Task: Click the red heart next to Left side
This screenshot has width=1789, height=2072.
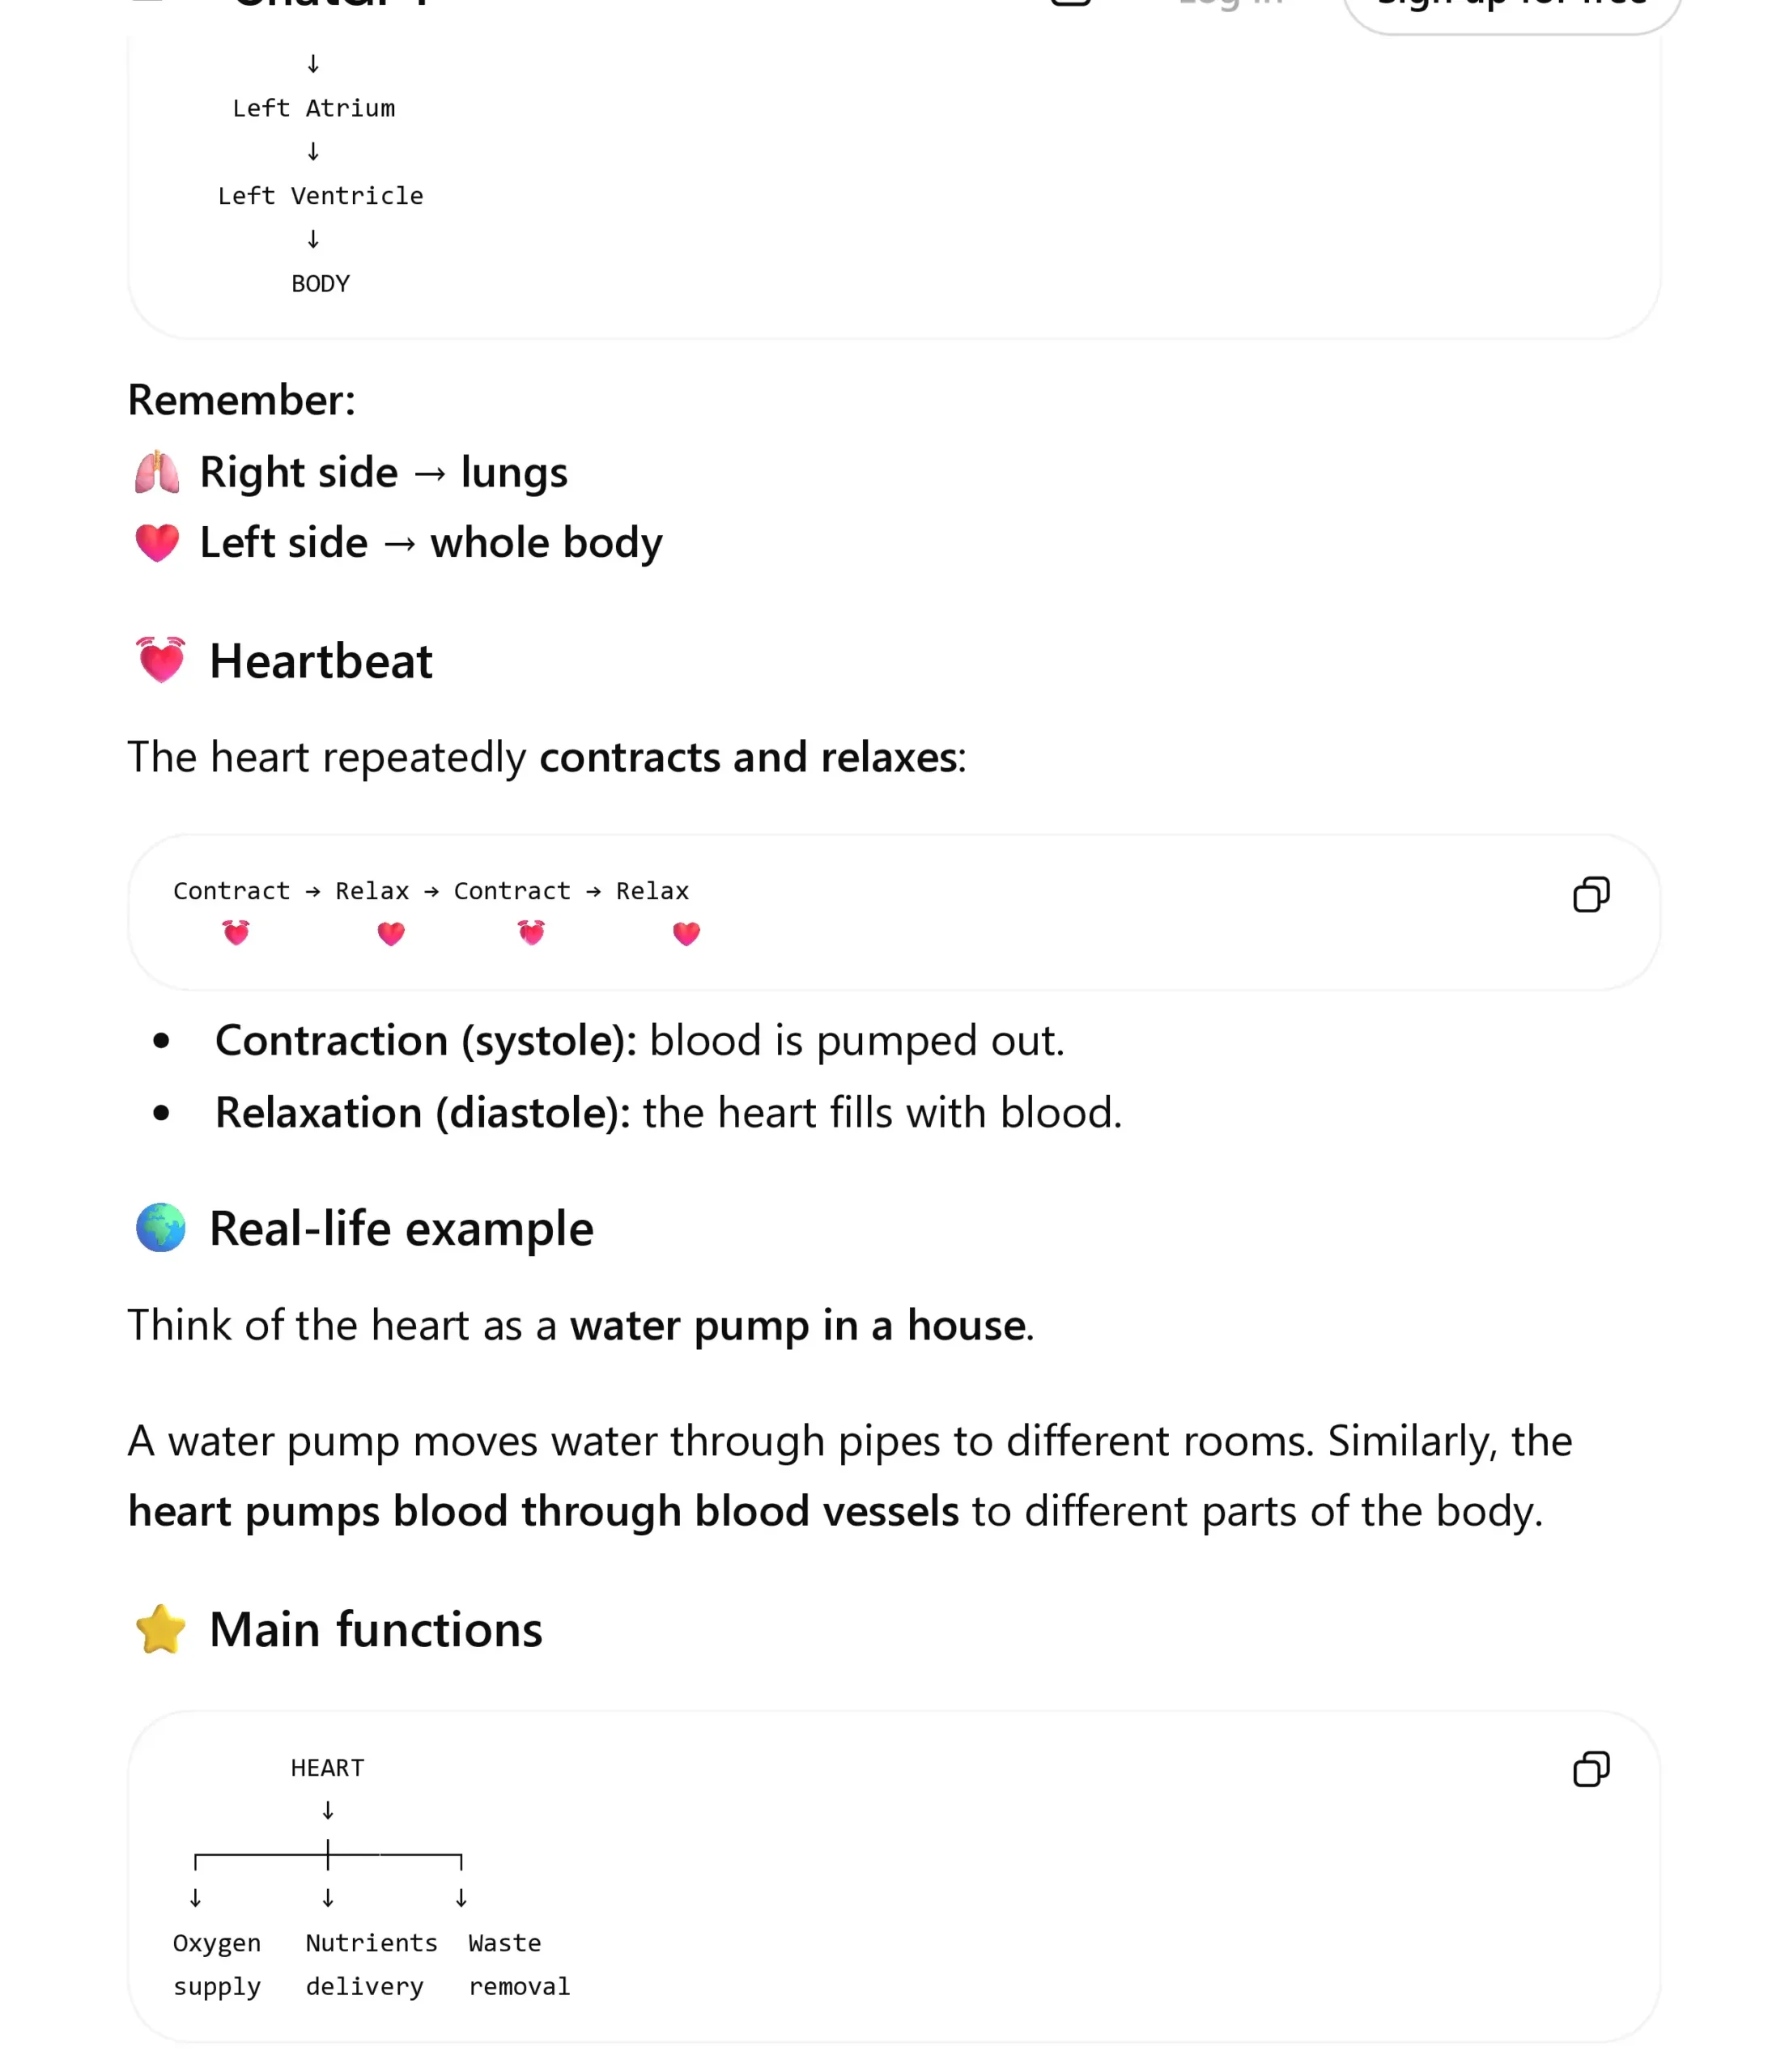Action: click(157, 542)
